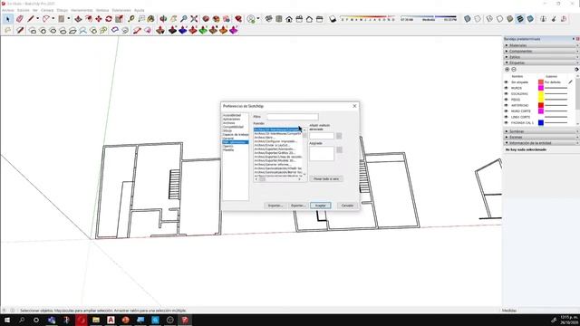Hide the ANTEPECHO tag

[507, 105]
